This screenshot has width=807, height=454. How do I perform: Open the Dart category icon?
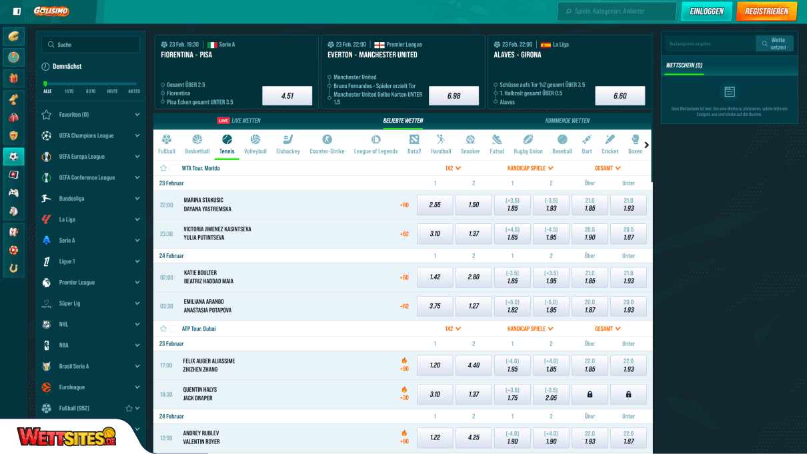point(586,143)
